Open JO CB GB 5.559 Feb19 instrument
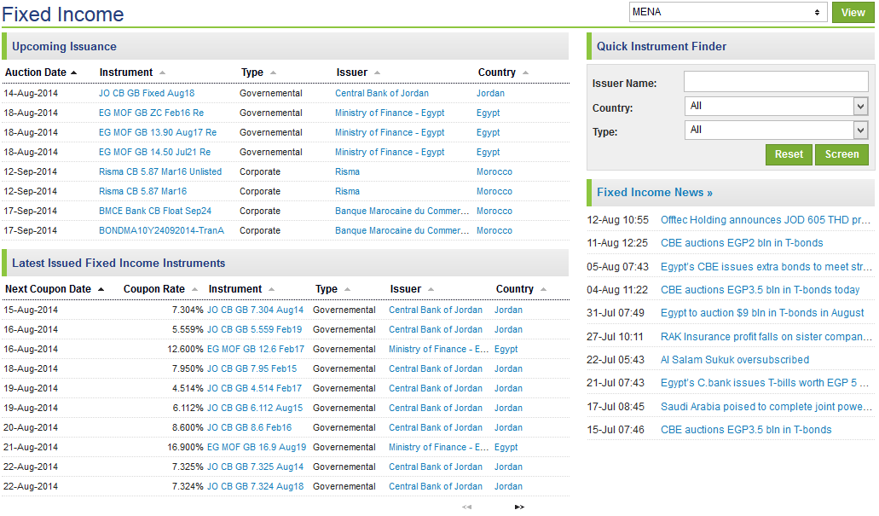 [255, 329]
